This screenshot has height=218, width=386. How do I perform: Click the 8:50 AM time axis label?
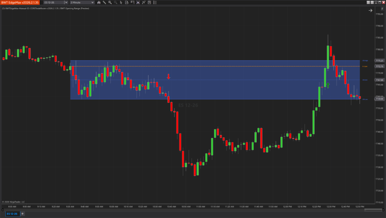click(12, 207)
